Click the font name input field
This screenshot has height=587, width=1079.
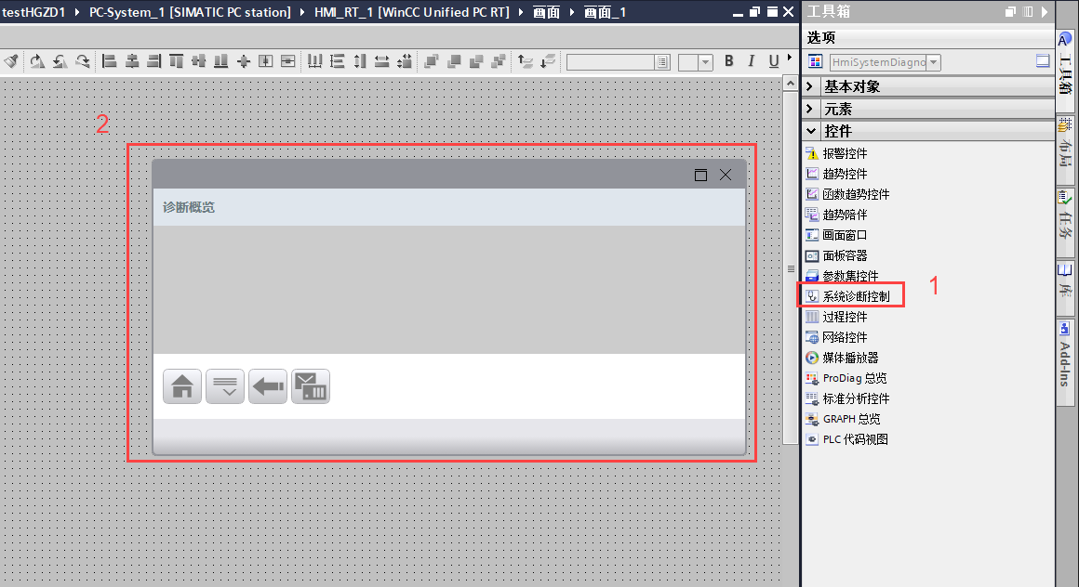pos(610,62)
